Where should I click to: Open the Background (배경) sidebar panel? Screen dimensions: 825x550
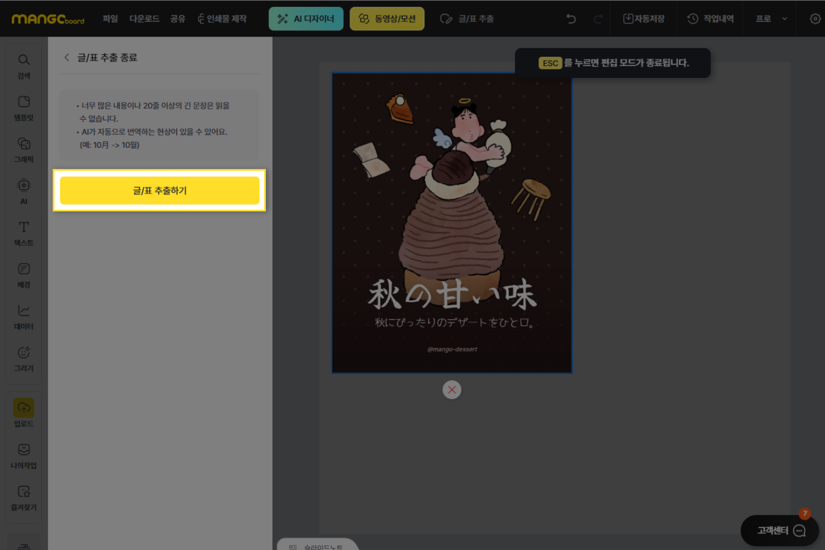(23, 274)
